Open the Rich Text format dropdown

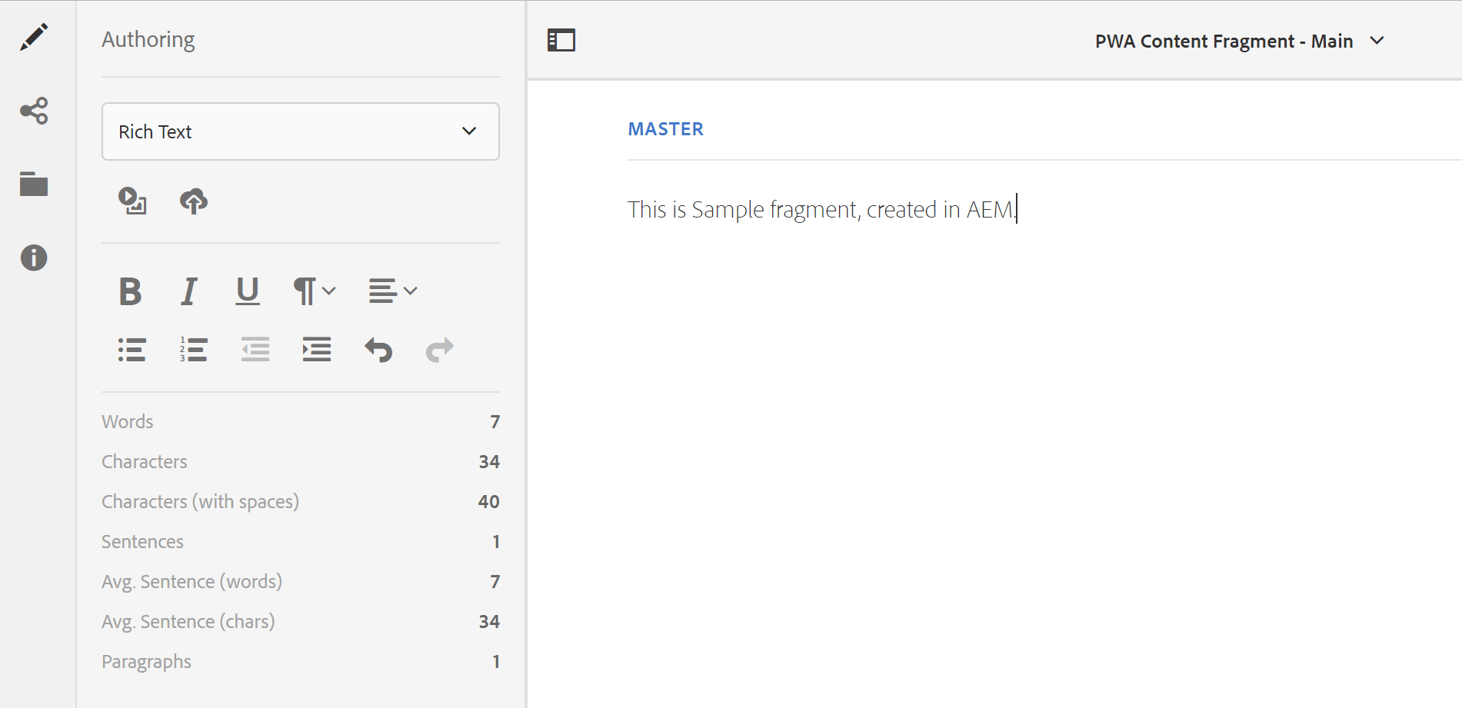[x=300, y=131]
